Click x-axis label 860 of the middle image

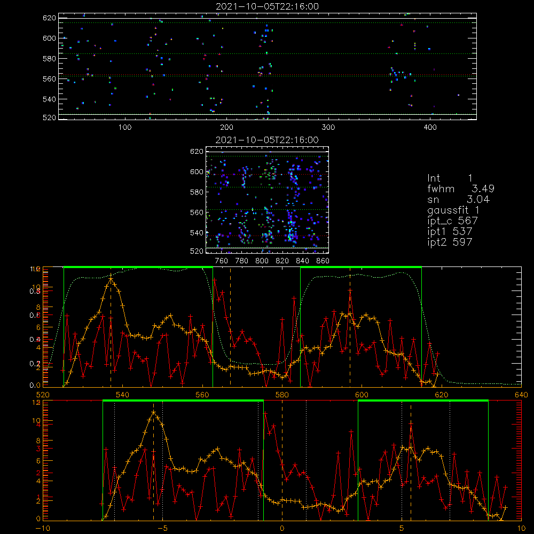click(323, 261)
